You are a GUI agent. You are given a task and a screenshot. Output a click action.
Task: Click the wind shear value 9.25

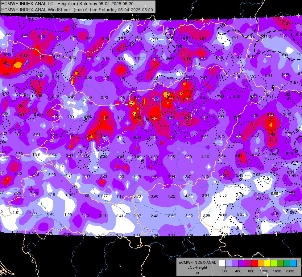204,98
